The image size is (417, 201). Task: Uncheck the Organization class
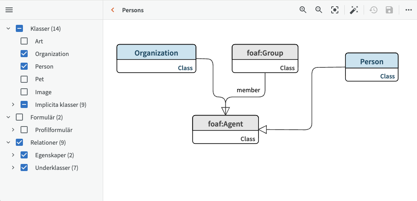point(24,54)
